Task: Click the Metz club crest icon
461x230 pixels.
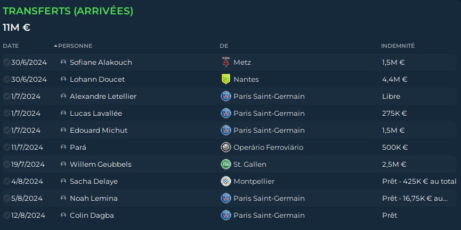Action: [226, 62]
